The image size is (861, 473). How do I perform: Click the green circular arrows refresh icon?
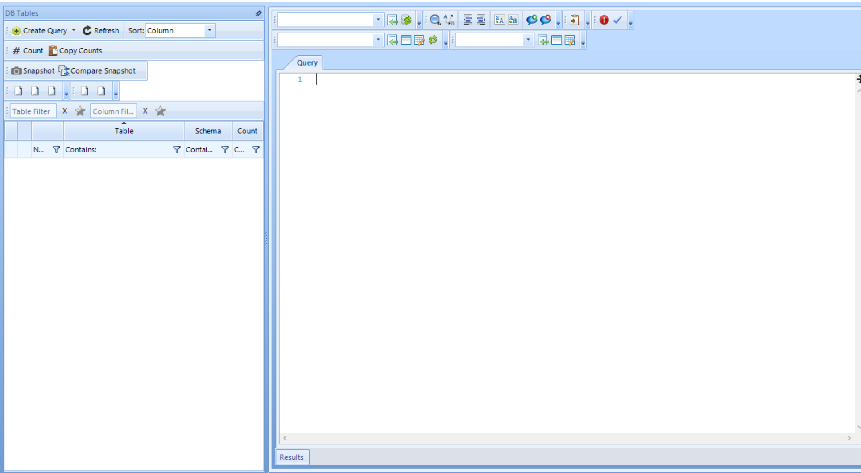(x=433, y=40)
